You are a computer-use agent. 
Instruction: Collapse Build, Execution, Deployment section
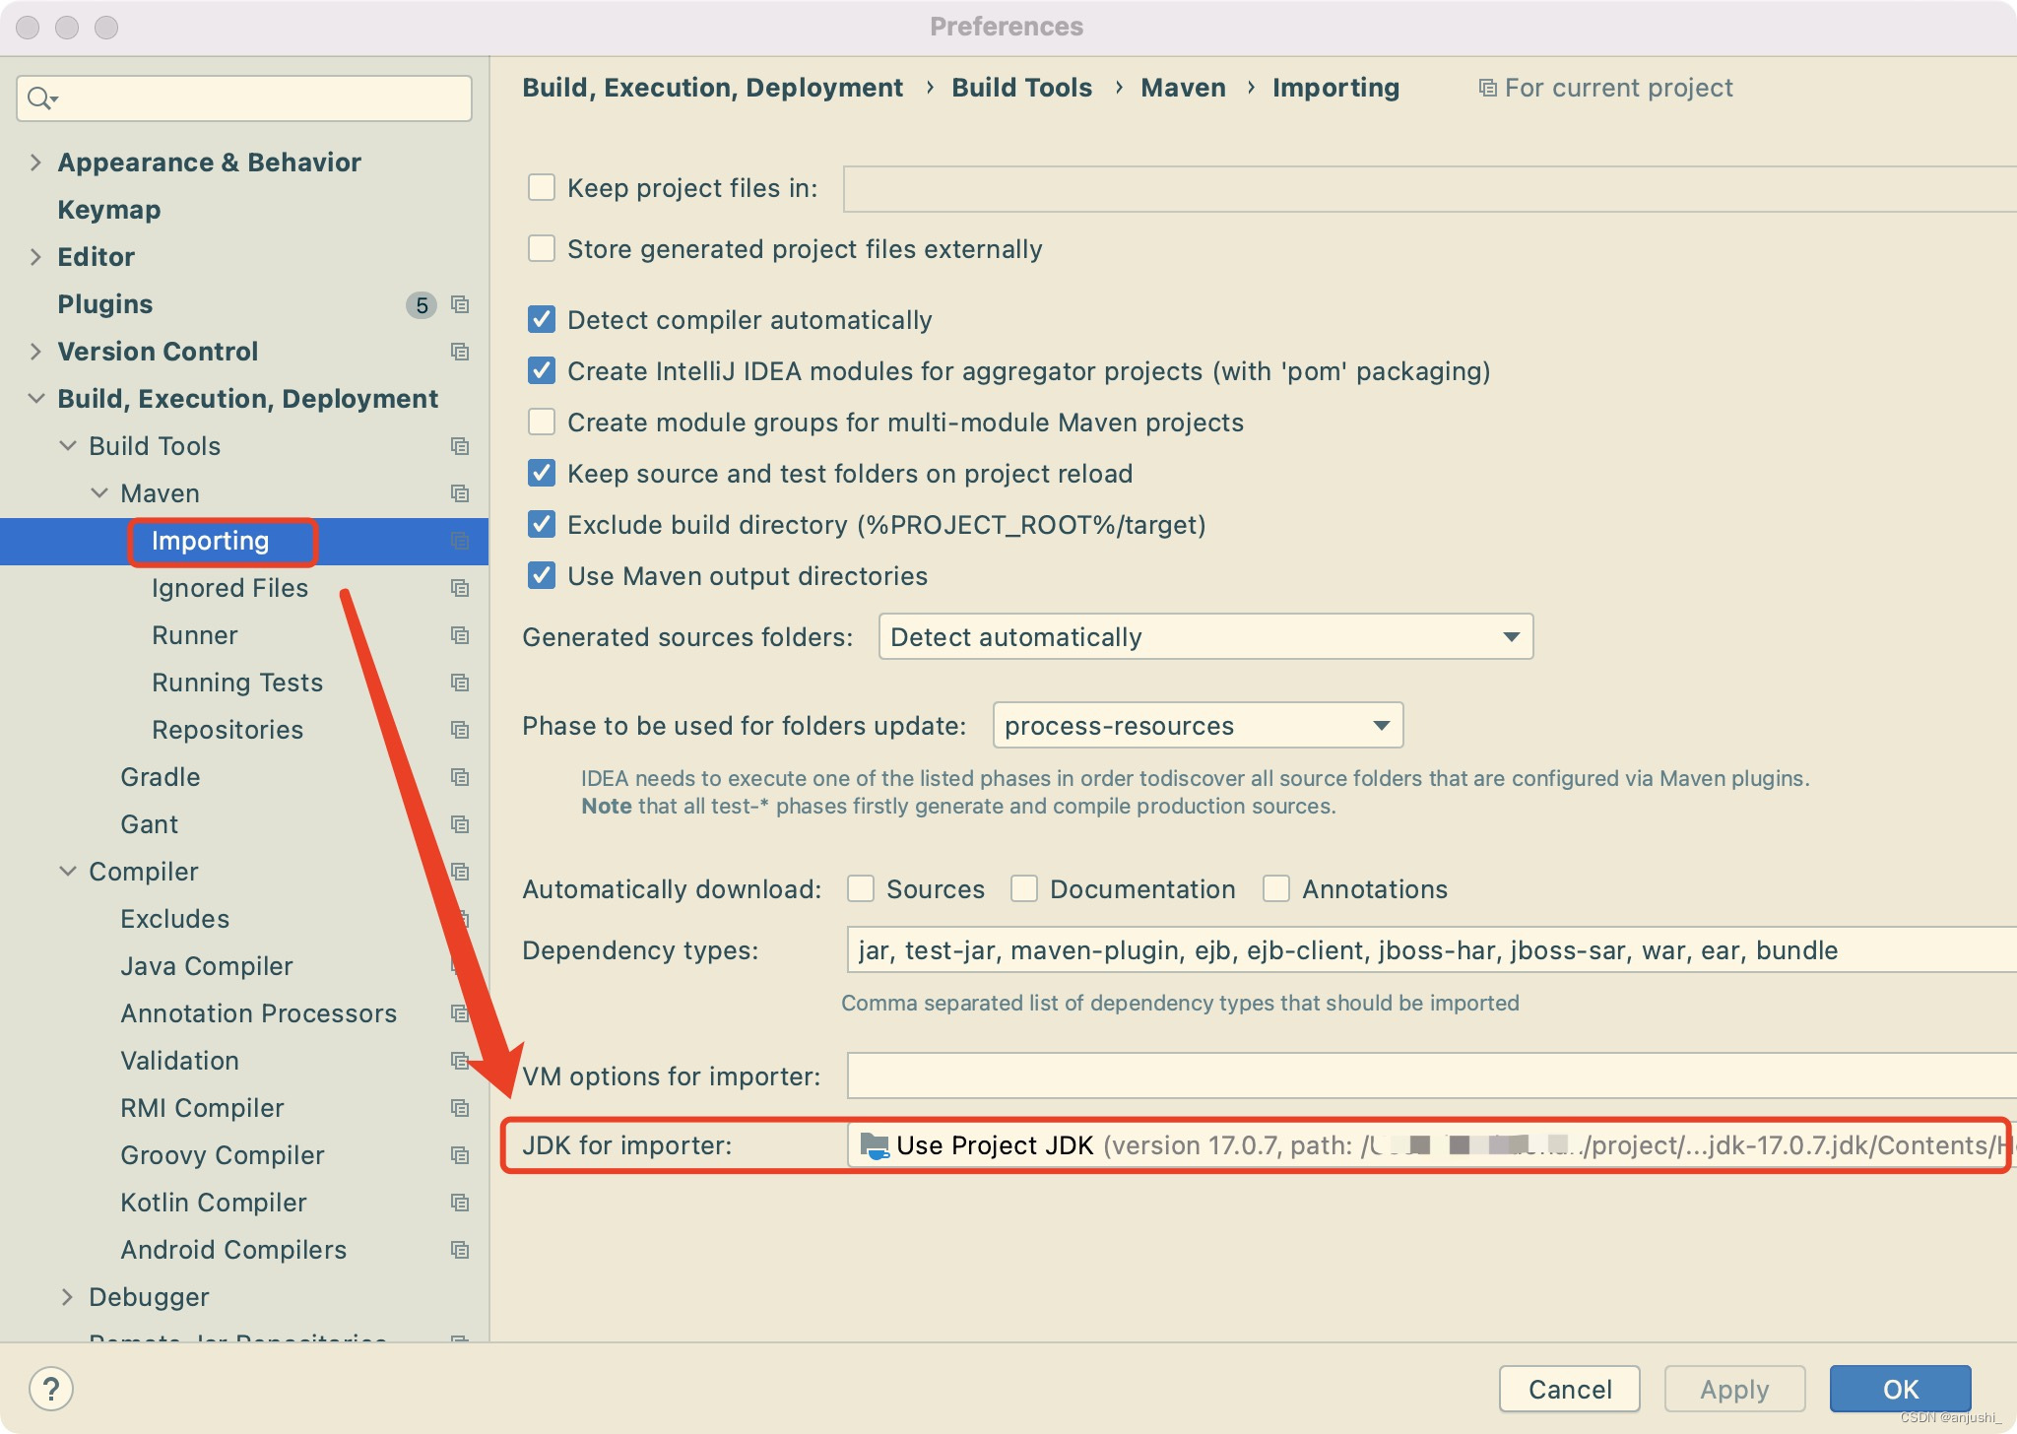tap(35, 399)
